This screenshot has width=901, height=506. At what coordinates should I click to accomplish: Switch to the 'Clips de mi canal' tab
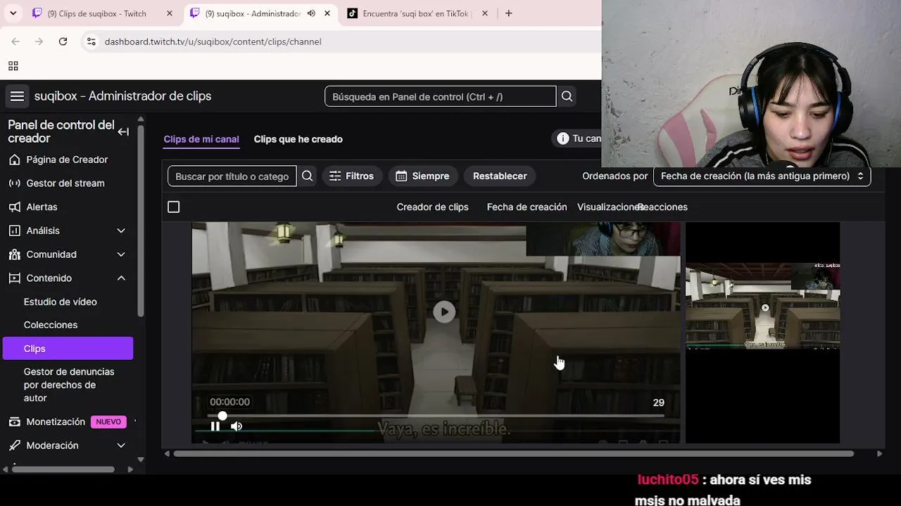[x=201, y=139]
